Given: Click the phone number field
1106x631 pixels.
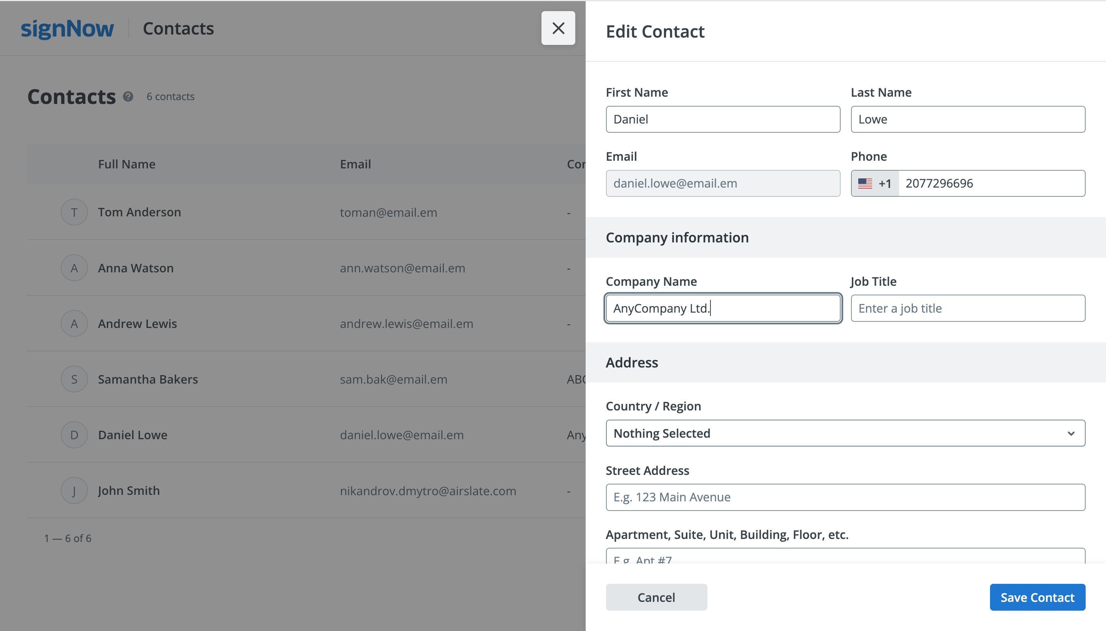Looking at the screenshot, I should tap(991, 183).
